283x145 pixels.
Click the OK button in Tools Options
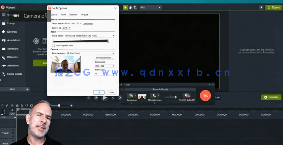coord(99,92)
